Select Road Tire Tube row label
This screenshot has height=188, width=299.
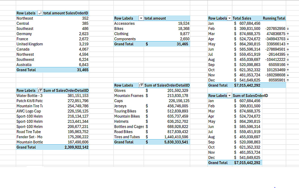pos(29,132)
